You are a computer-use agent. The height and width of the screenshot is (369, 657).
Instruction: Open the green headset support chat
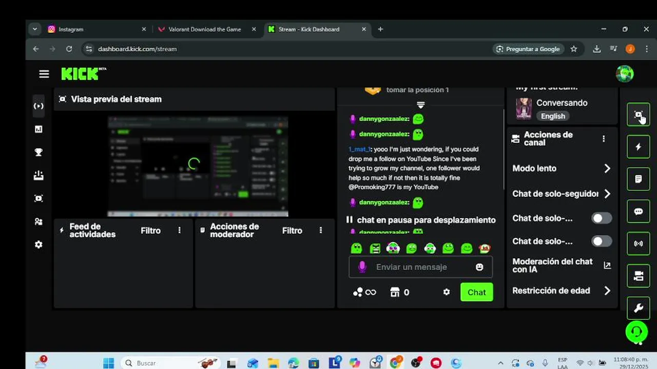[x=636, y=332]
